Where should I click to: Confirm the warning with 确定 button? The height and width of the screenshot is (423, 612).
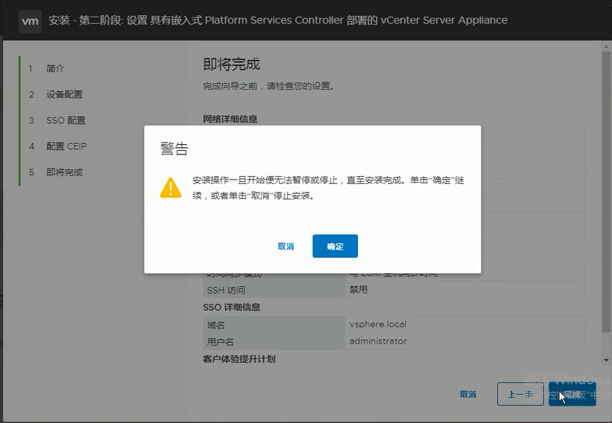pyautogui.click(x=335, y=246)
